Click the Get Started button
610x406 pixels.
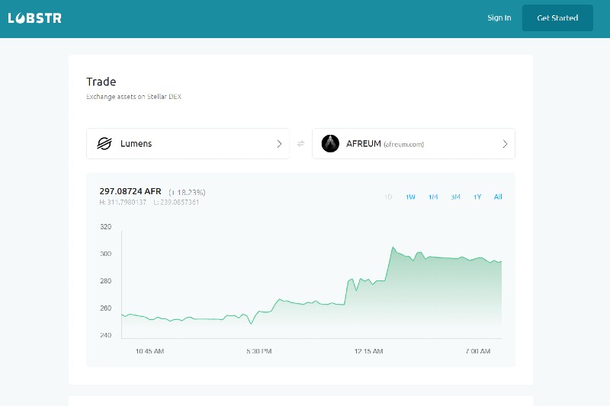click(x=557, y=18)
